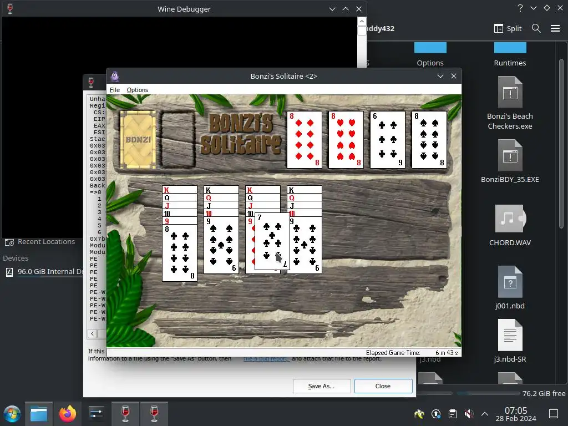The image size is (568, 426).
Task: Open the start menu launcher
Action: click(12, 414)
